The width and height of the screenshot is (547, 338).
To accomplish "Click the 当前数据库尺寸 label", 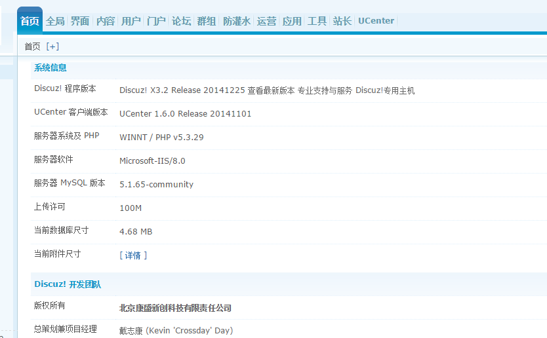I will tap(61, 231).
